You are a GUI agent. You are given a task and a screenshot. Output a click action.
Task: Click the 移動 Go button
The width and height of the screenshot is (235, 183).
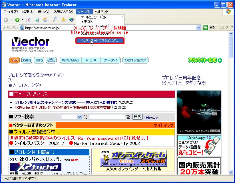click(210, 28)
